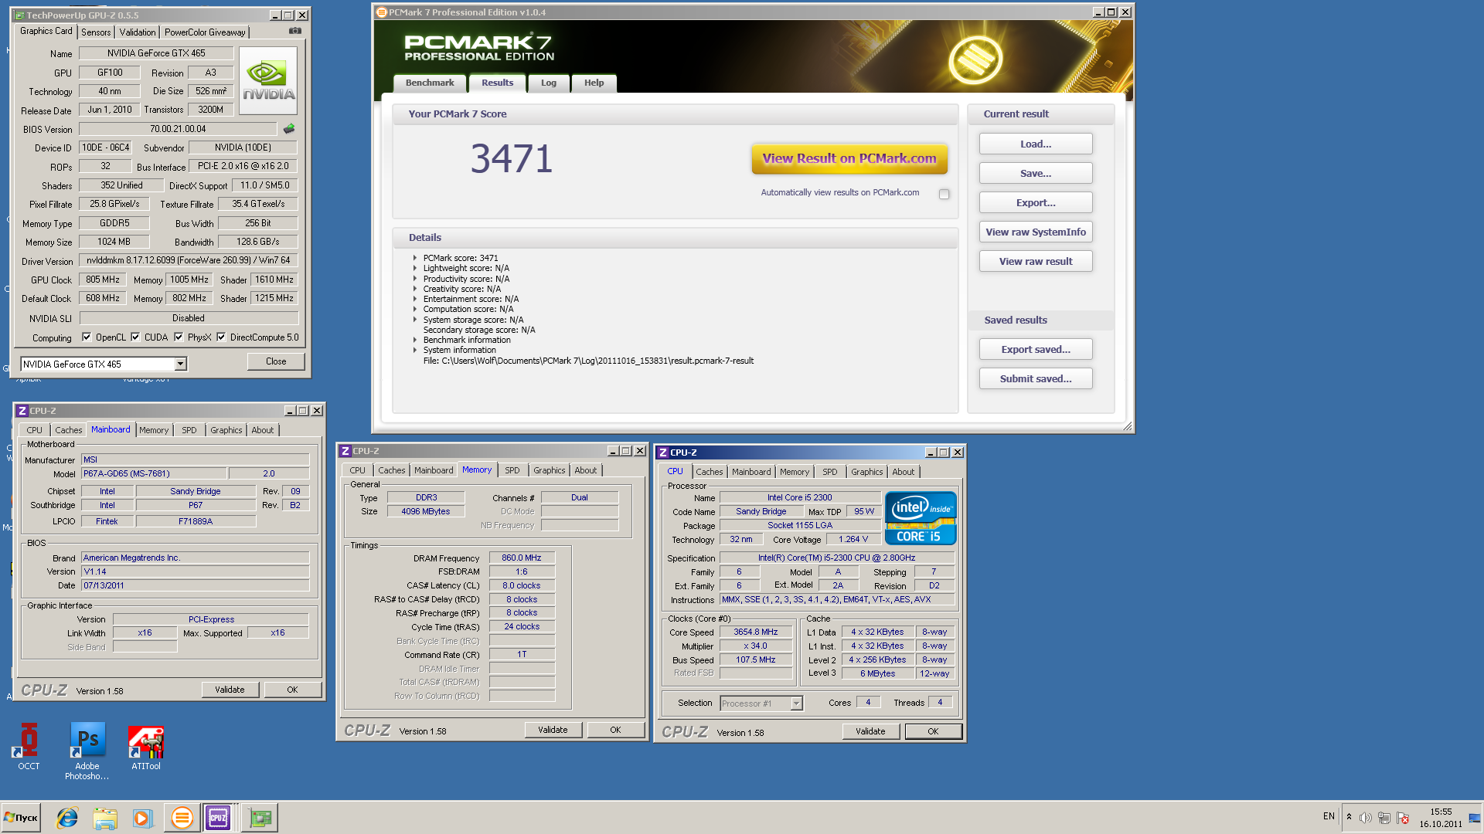This screenshot has height=834, width=1484.
Task: Click the Submit saved... button
Action: click(x=1036, y=378)
